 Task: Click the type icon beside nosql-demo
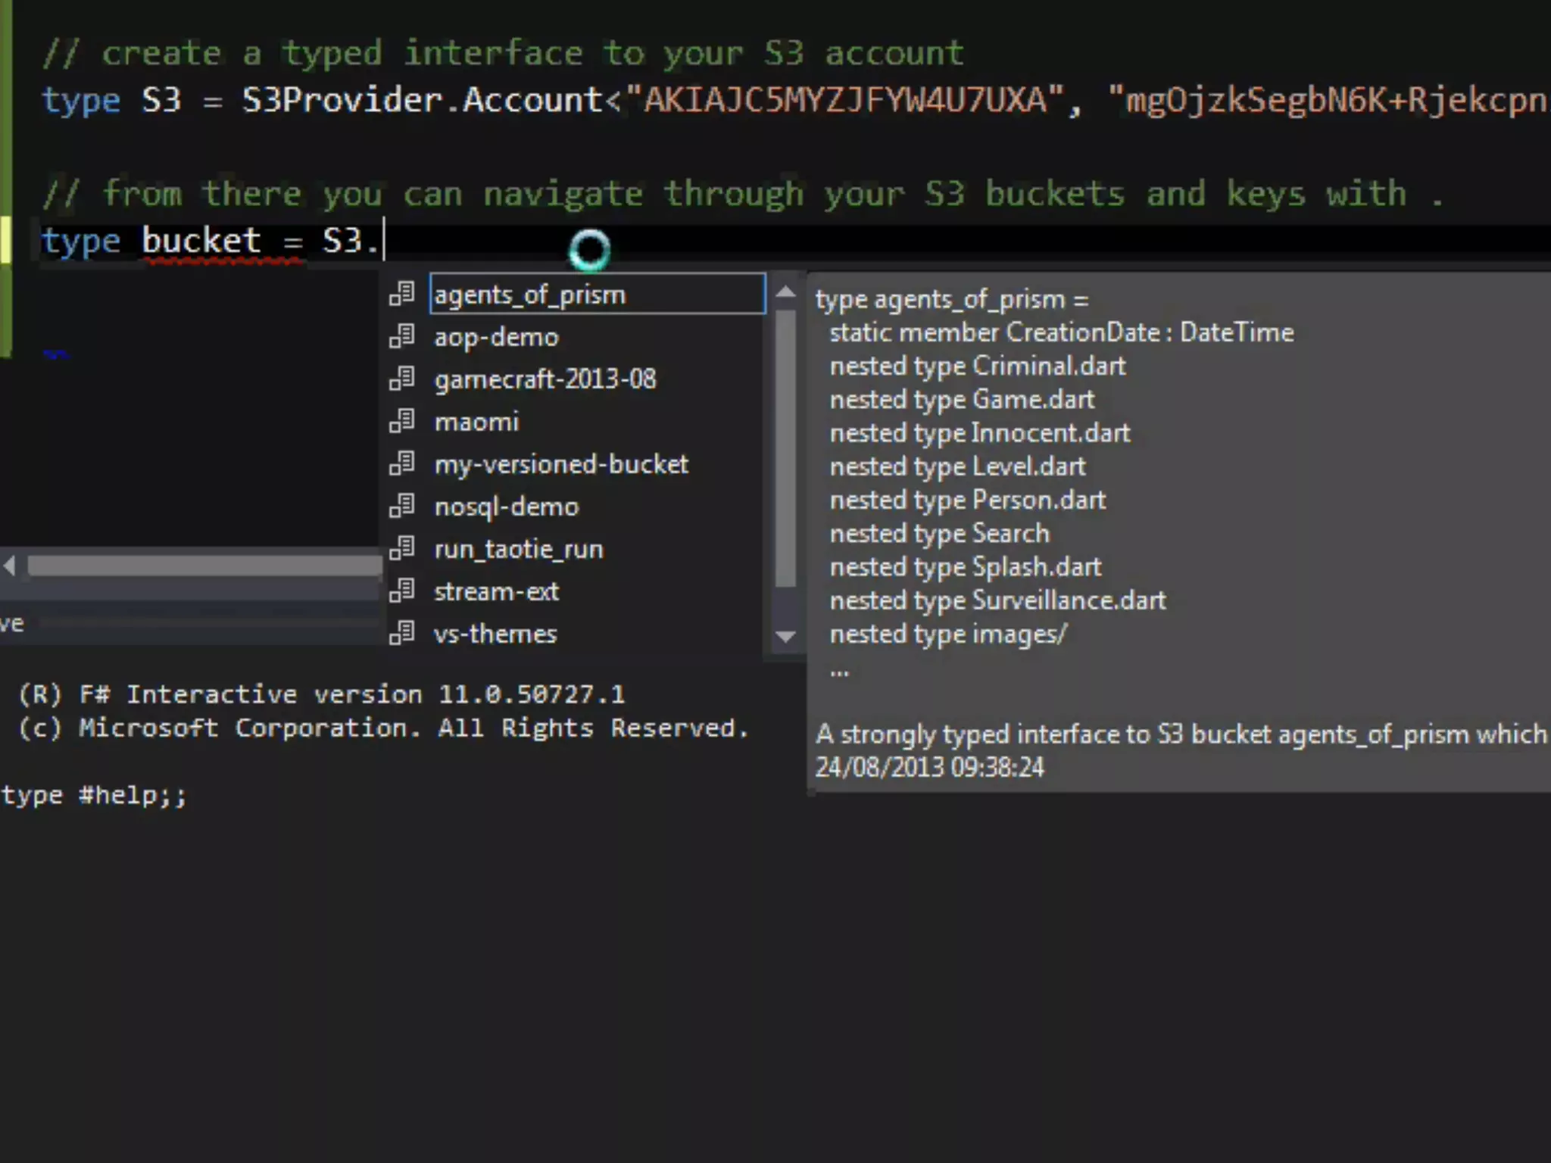coord(401,506)
